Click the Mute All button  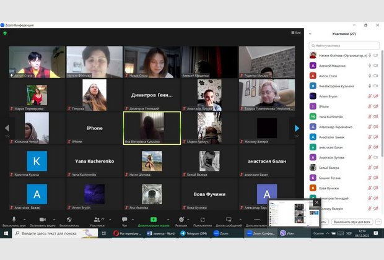[x=352, y=221]
